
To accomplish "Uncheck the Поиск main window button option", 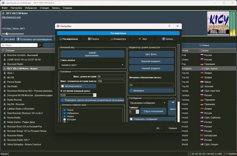I will (x=65, y=110).
